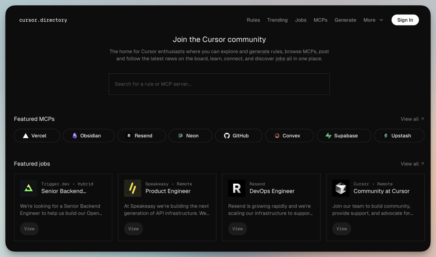Open the More menu label
The height and width of the screenshot is (257, 436).
pyautogui.click(x=369, y=20)
